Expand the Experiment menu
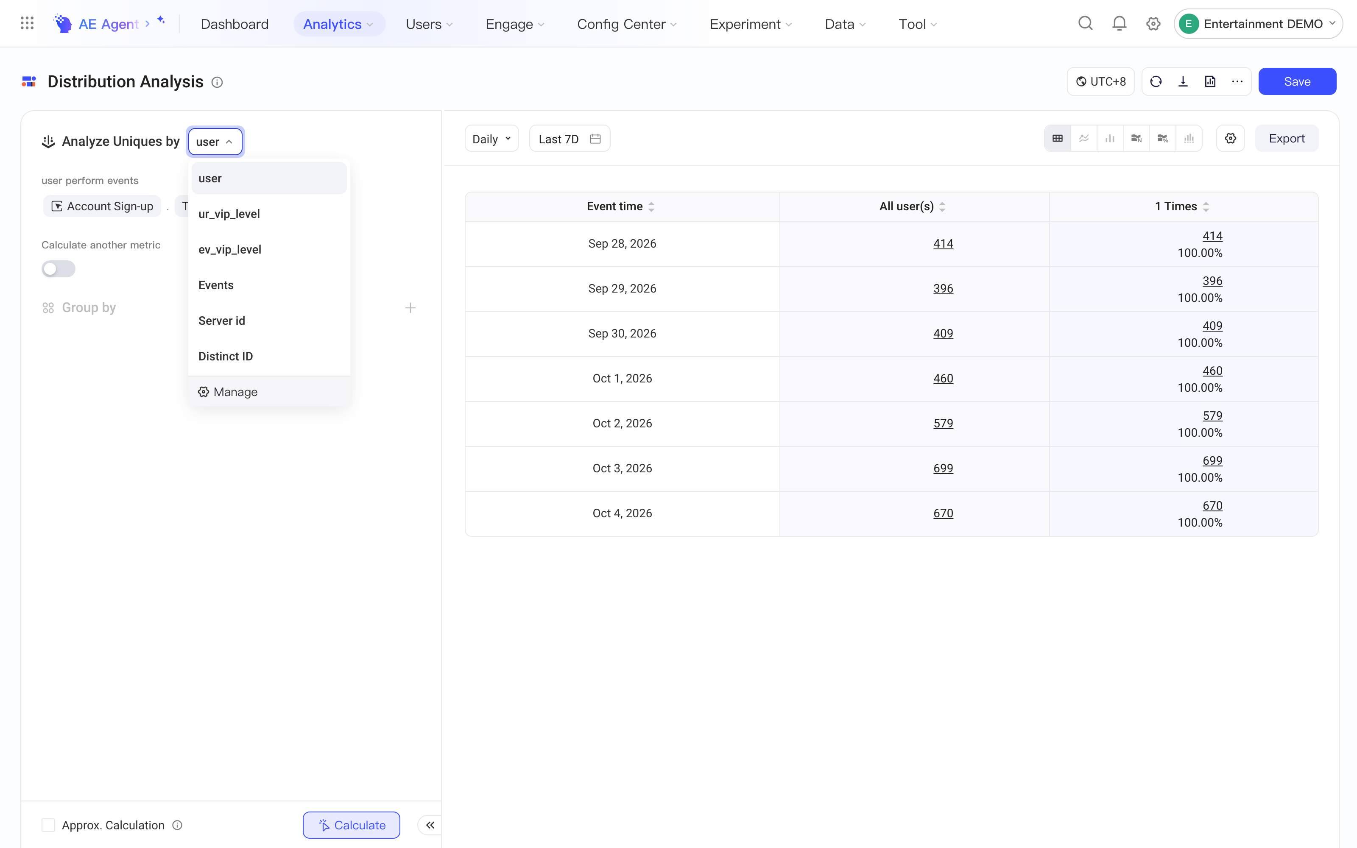 pyautogui.click(x=751, y=24)
